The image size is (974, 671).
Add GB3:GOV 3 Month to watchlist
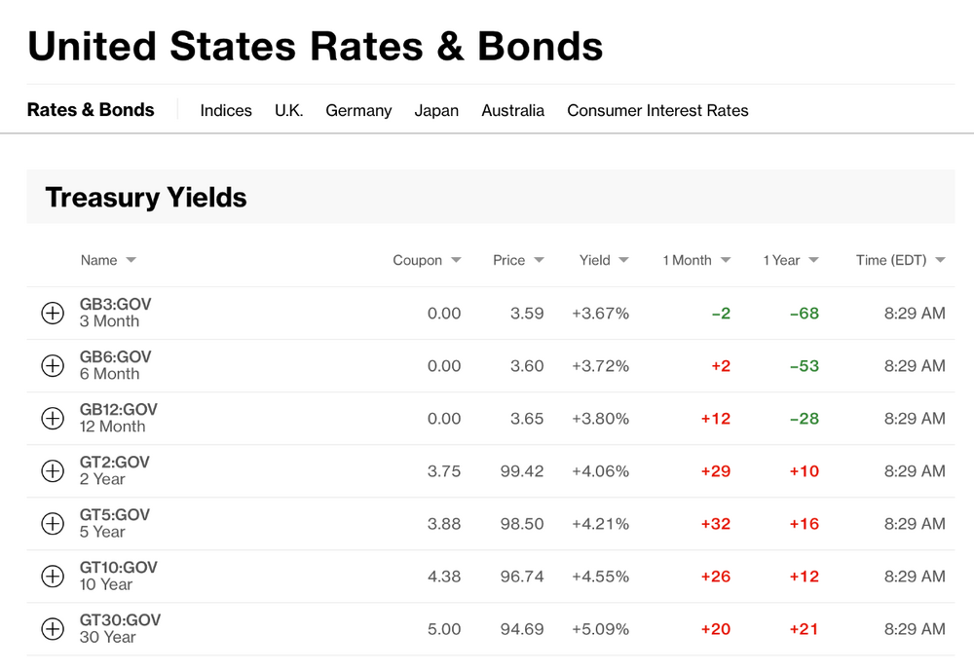tap(53, 314)
